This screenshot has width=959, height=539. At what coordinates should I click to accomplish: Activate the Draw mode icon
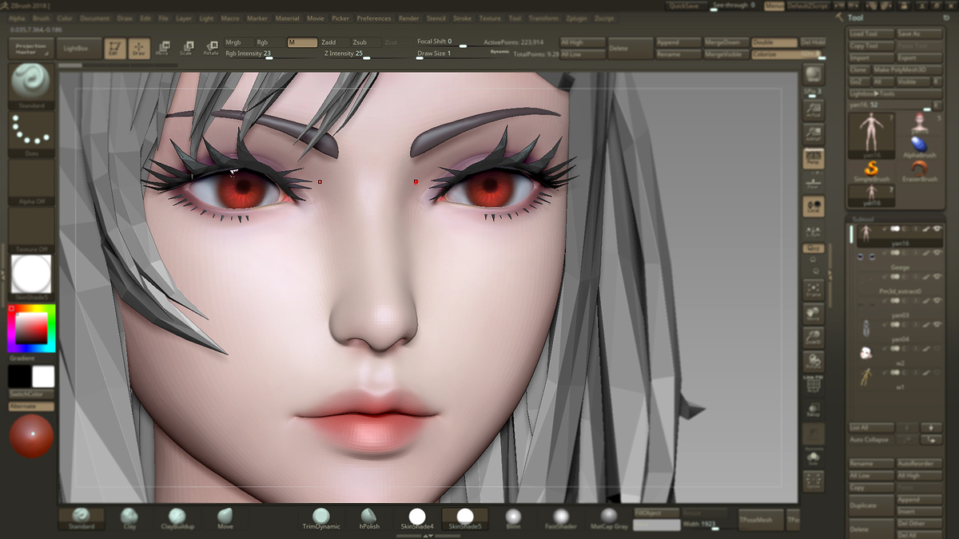(x=139, y=48)
